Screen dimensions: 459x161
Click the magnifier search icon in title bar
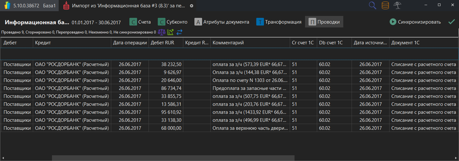[x=372, y=5]
